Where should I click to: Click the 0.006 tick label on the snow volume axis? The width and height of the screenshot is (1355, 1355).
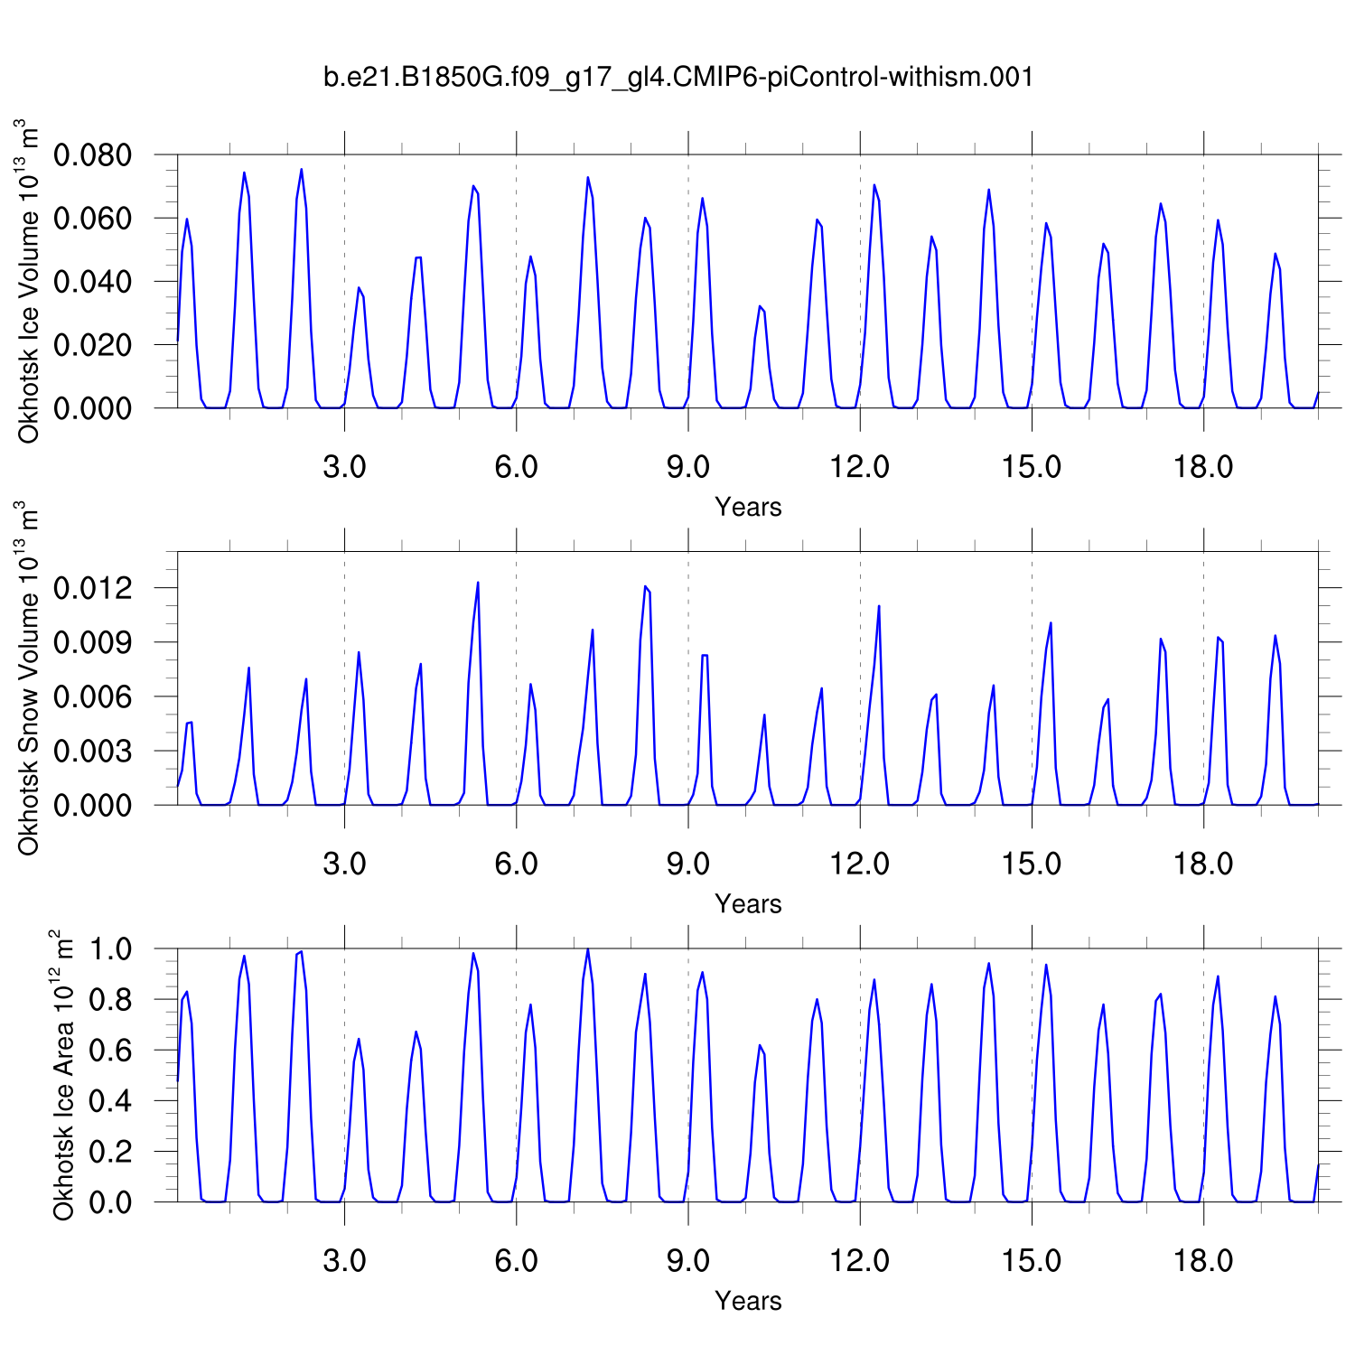pyautogui.click(x=93, y=696)
